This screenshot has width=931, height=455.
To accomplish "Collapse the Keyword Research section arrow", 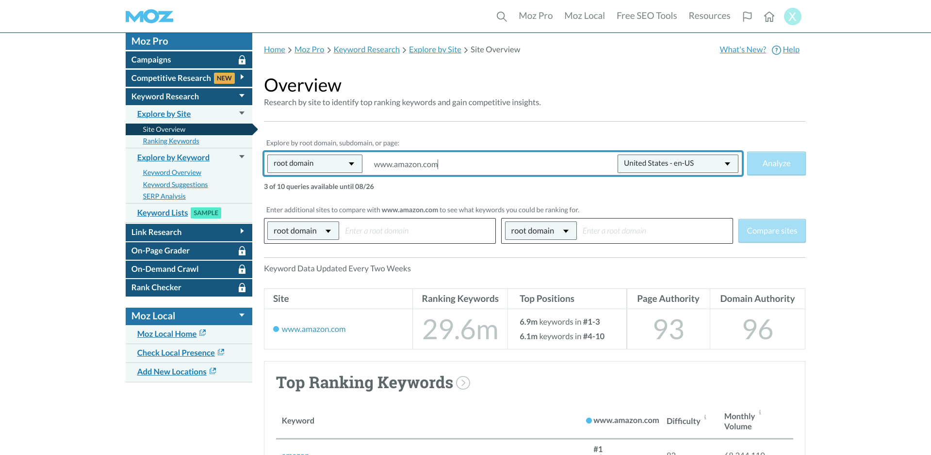I will tap(242, 95).
